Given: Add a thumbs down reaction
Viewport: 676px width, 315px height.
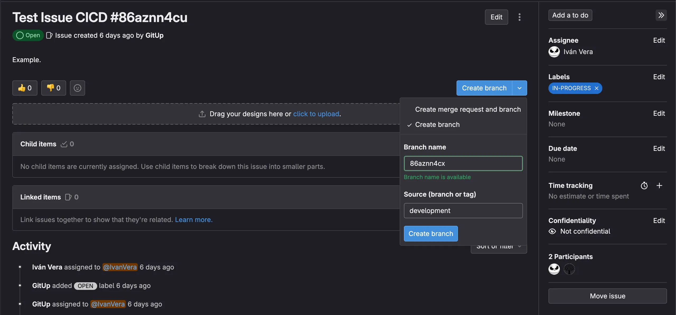Looking at the screenshot, I should tap(54, 88).
